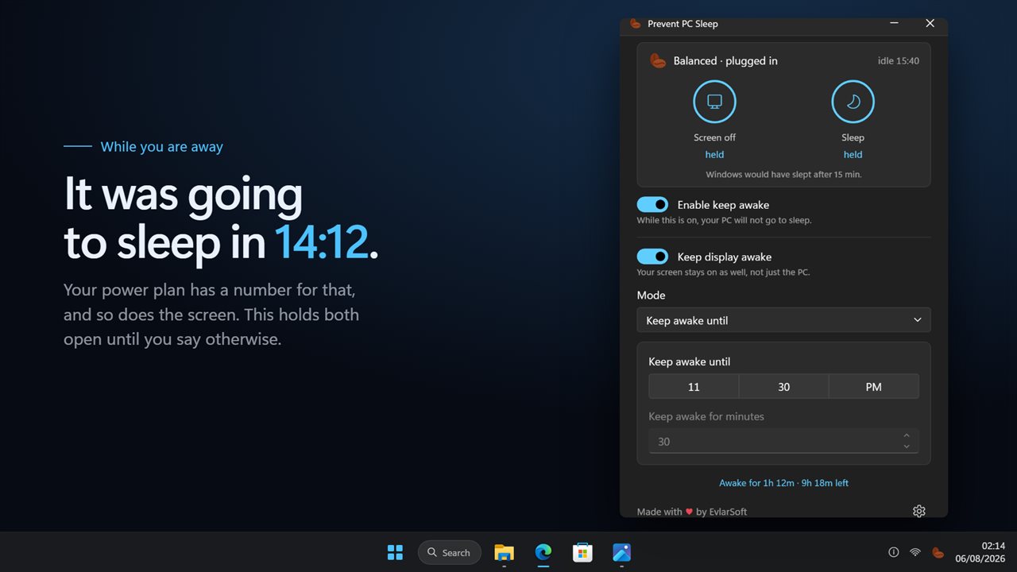Click the "held" status below Sleep
The width and height of the screenshot is (1017, 572).
[853, 155]
